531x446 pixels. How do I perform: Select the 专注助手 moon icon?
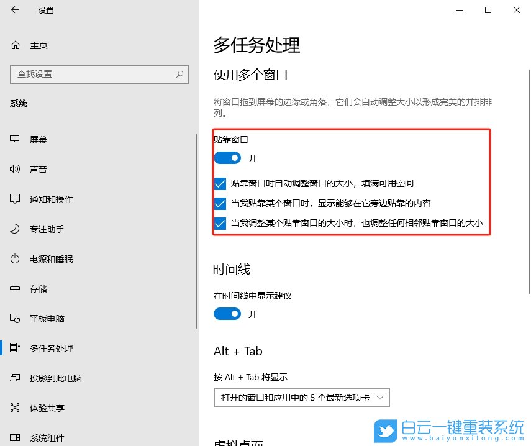[x=15, y=229]
